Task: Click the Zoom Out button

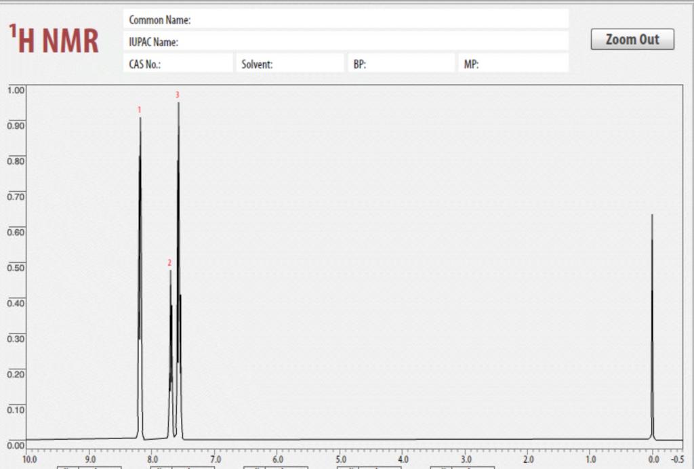Action: [x=632, y=39]
